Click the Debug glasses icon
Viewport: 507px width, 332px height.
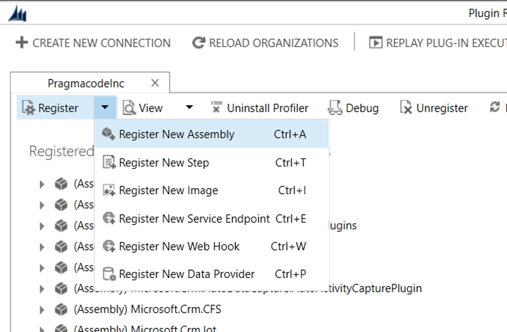click(335, 107)
